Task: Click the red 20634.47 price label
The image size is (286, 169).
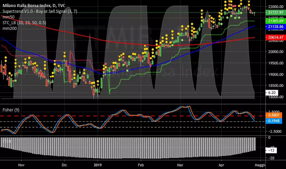Action: point(276,37)
